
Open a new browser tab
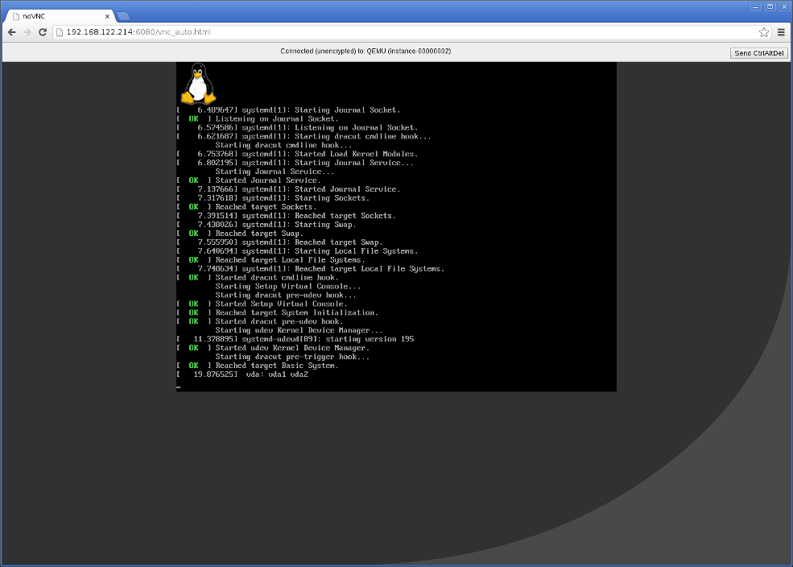coord(123,16)
